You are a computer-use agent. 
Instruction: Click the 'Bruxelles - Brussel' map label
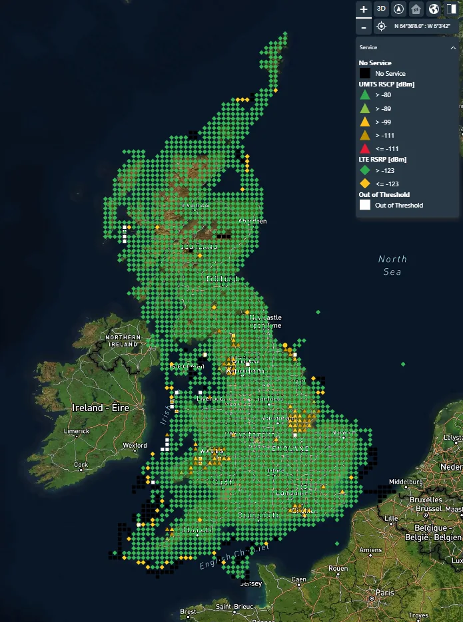425,504
